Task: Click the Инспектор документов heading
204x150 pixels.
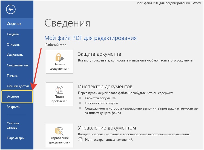Action: coord(105,87)
